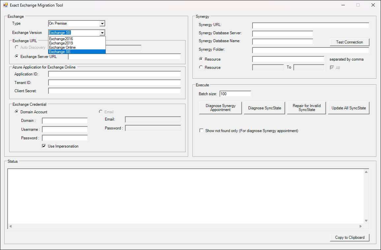Click the Status box scroll down arrow

(x=366, y=221)
